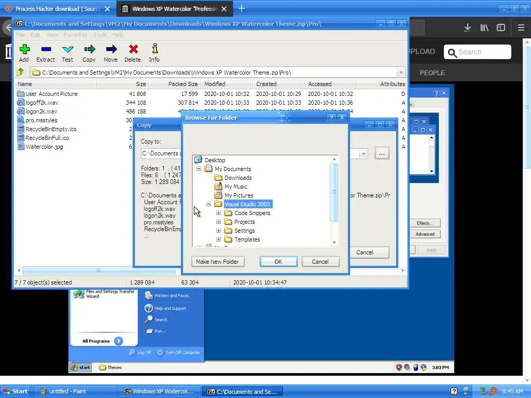This screenshot has height=398, width=531.
Task: Click the Extract toolbar icon
Action: point(46,49)
